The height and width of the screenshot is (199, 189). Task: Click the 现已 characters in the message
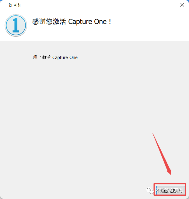[37, 58]
